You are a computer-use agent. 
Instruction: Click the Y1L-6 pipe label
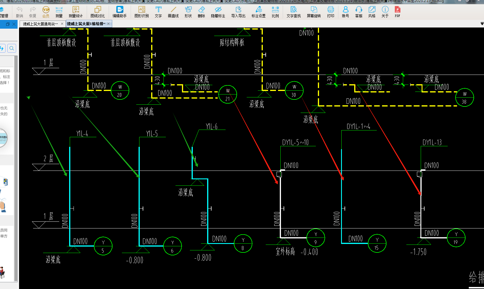pos(212,126)
